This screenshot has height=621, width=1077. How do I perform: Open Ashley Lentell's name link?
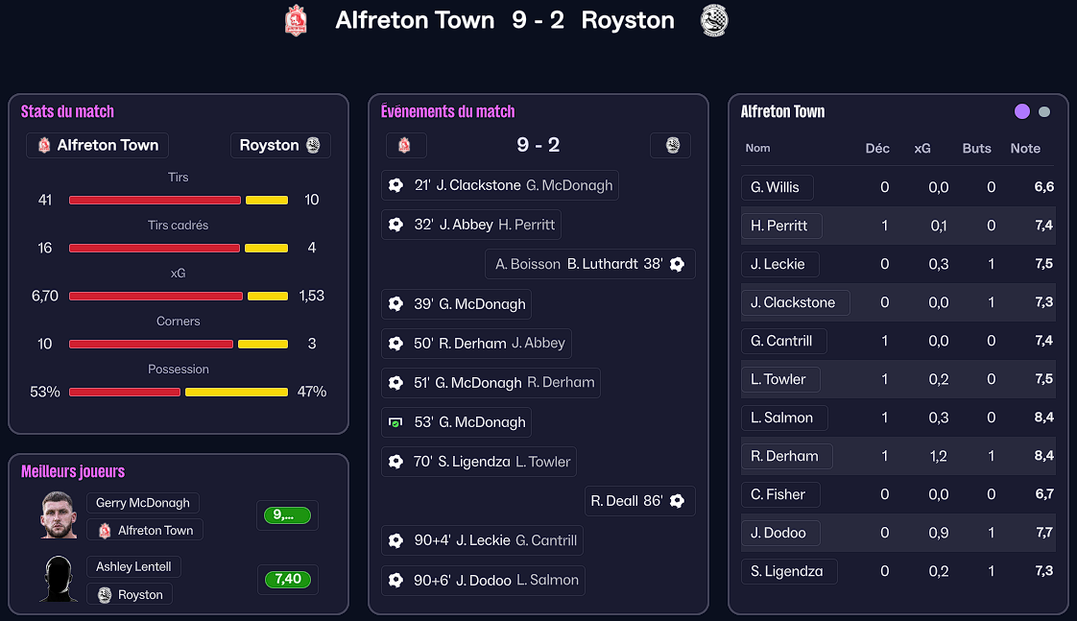(133, 567)
